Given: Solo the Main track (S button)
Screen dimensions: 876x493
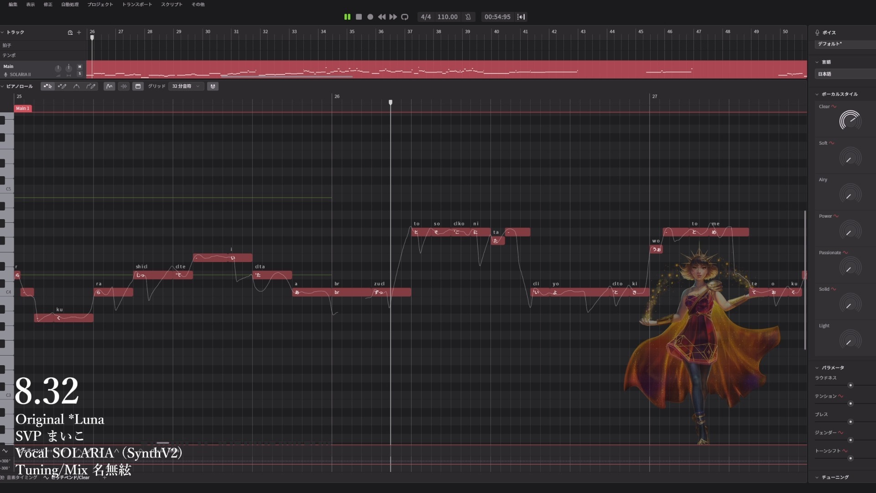Looking at the screenshot, I should [x=80, y=73].
